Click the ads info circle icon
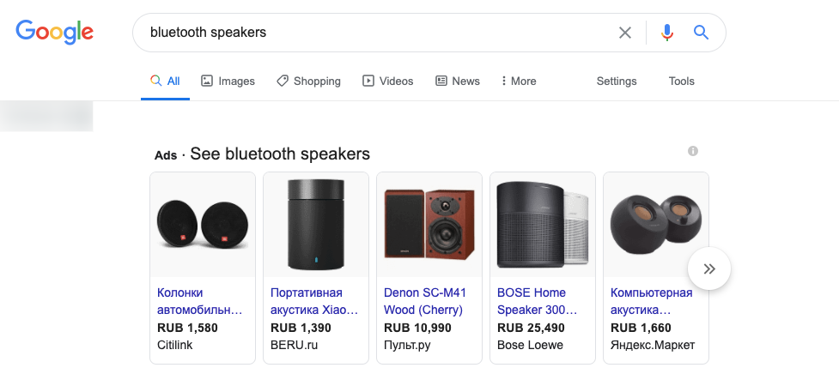This screenshot has height=392, width=839. click(x=693, y=151)
